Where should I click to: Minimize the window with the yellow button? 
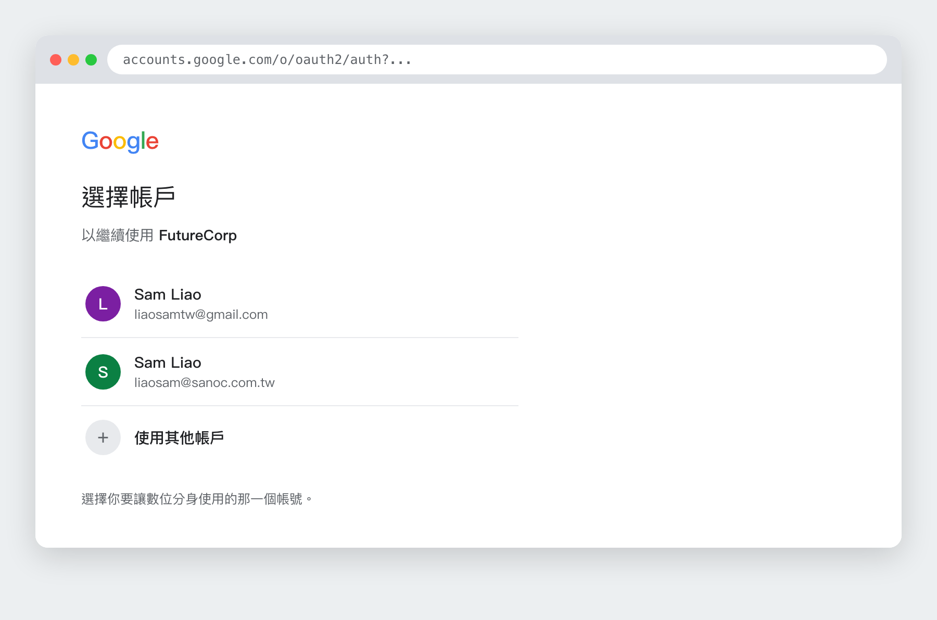73,60
